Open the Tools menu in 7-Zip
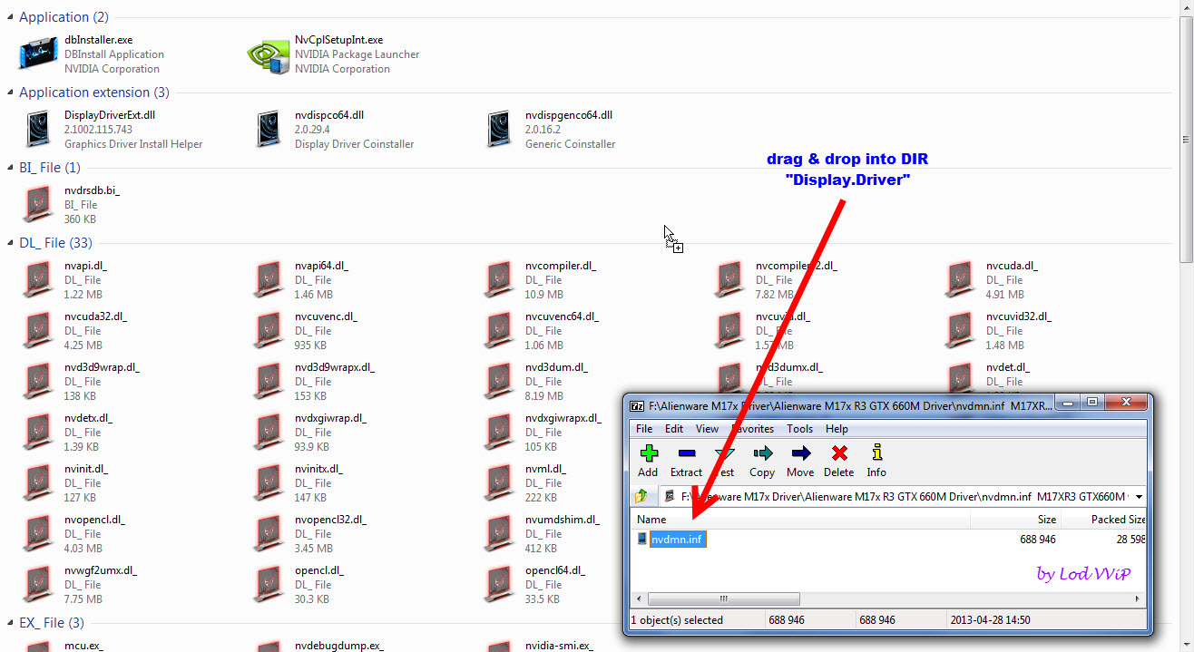Screen dimensions: 1194x652 (x=799, y=429)
